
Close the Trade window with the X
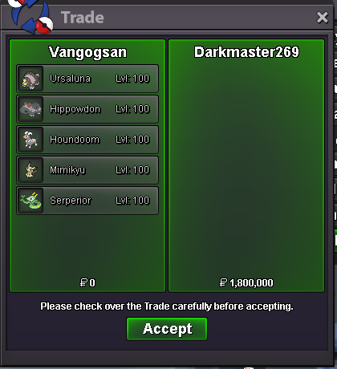[x=322, y=18]
